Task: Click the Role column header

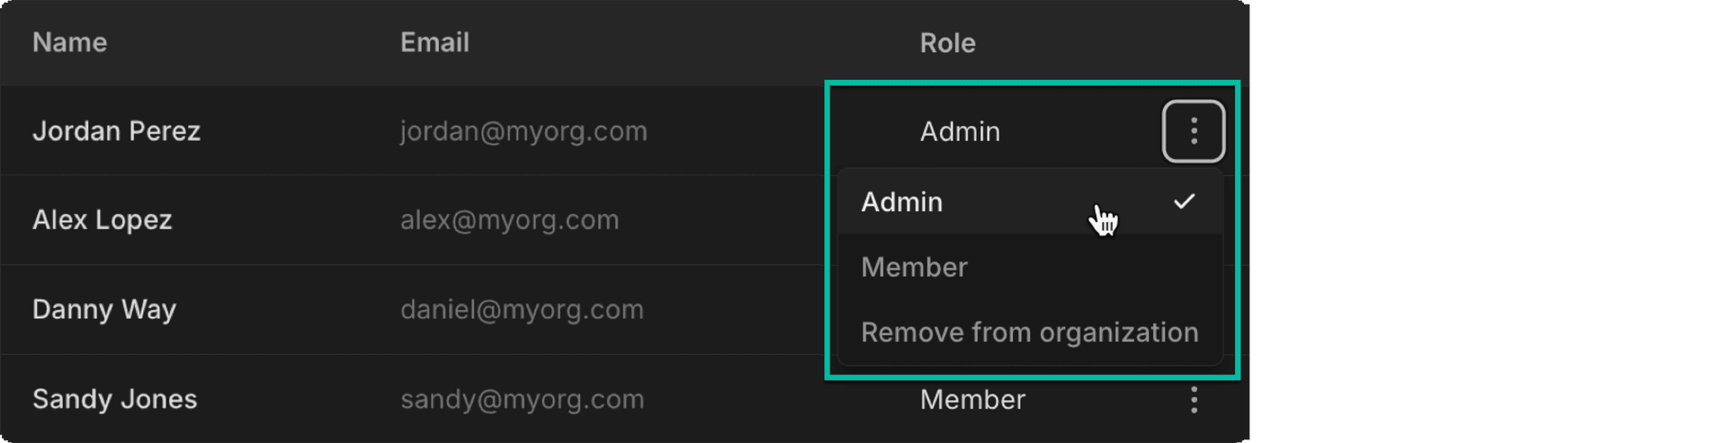Action: (947, 43)
